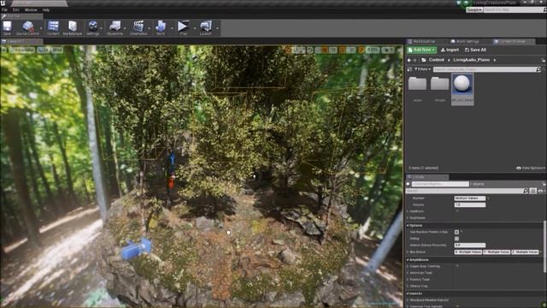The image size is (547, 308).
Task: Click the Details property matrix grid icon
Action: (533, 191)
